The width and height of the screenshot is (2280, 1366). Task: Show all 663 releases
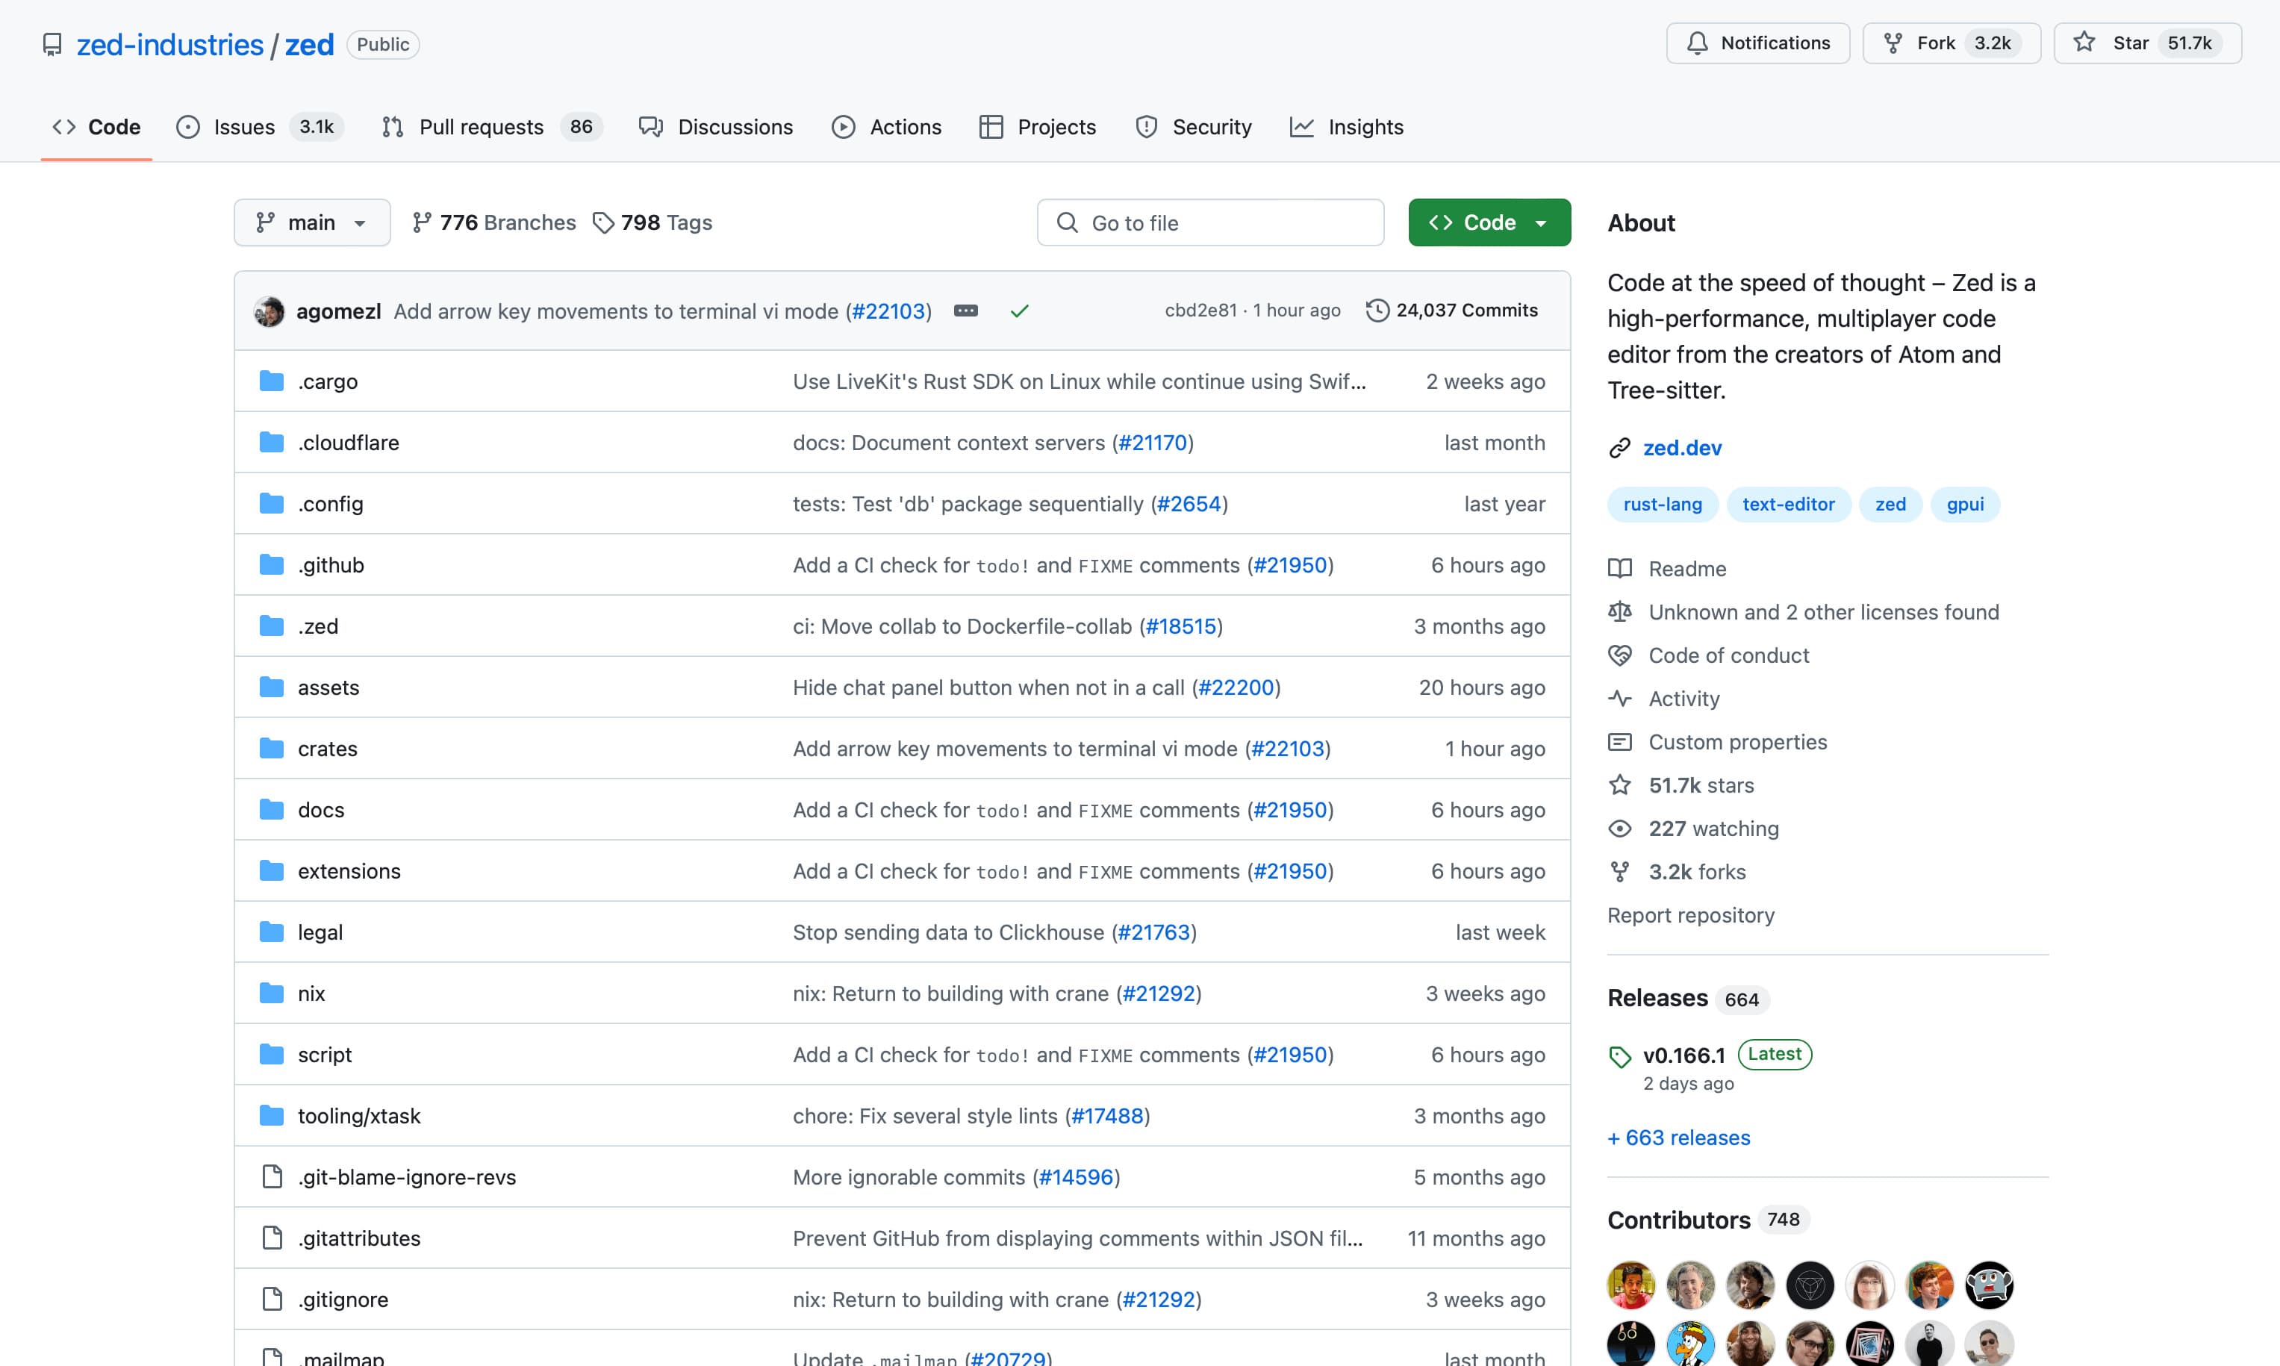(1678, 1138)
